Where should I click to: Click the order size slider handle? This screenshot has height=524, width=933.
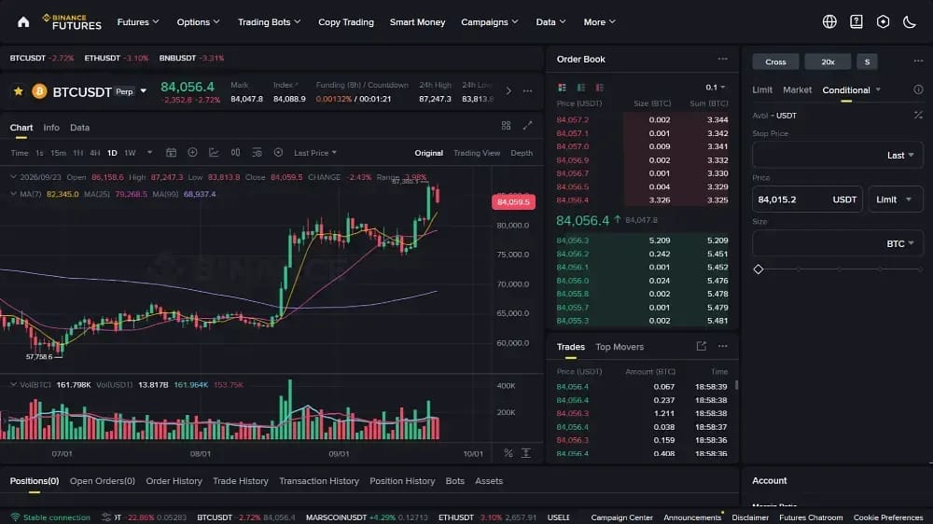(758, 269)
